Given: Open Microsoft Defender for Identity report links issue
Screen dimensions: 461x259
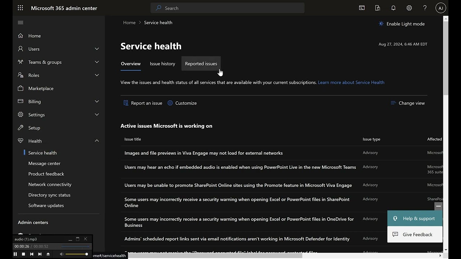Looking at the screenshot, I should pyautogui.click(x=237, y=239).
